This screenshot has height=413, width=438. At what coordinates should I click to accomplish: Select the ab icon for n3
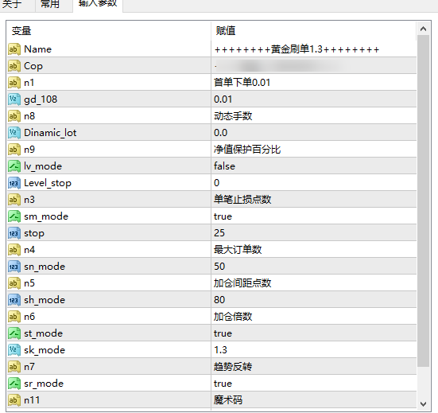click(14, 200)
